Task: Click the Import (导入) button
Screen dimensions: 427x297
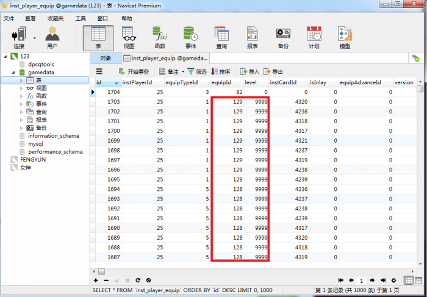Action: 249,71
